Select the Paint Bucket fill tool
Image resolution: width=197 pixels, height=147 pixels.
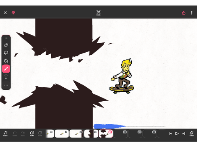[6, 61]
